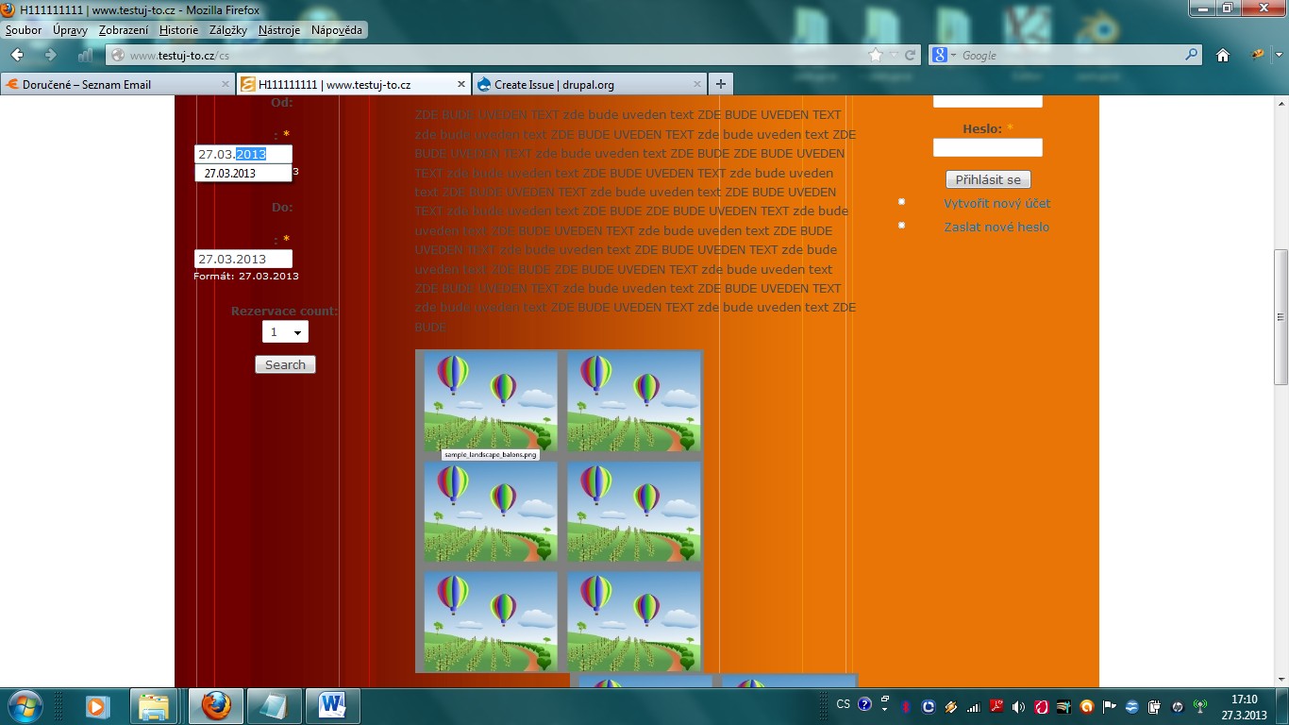Bookmark this page with the star icon
The width and height of the screenshot is (1289, 725).
pyautogui.click(x=876, y=55)
